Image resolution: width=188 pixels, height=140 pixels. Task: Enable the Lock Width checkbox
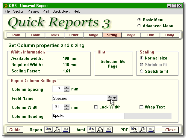(x=96, y=107)
